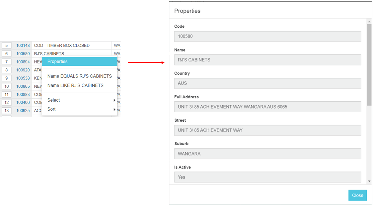Open customer code link 100625
Viewport: 374px width, 206px height.
(23, 110)
